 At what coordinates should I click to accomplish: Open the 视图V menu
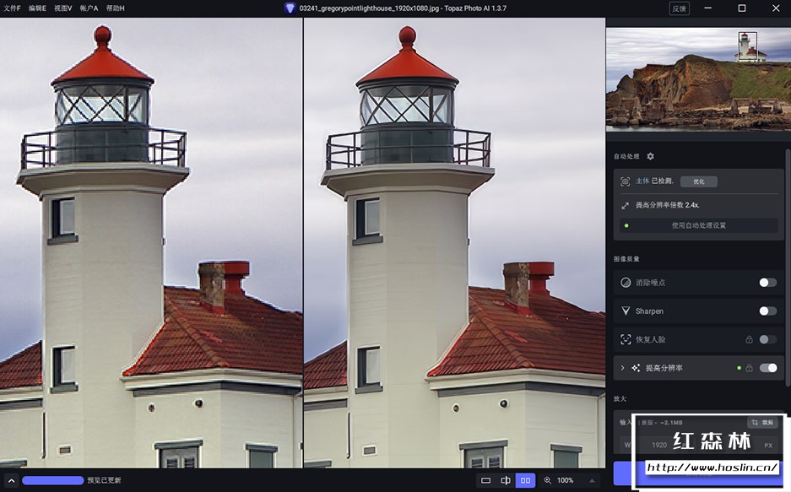[x=63, y=8]
